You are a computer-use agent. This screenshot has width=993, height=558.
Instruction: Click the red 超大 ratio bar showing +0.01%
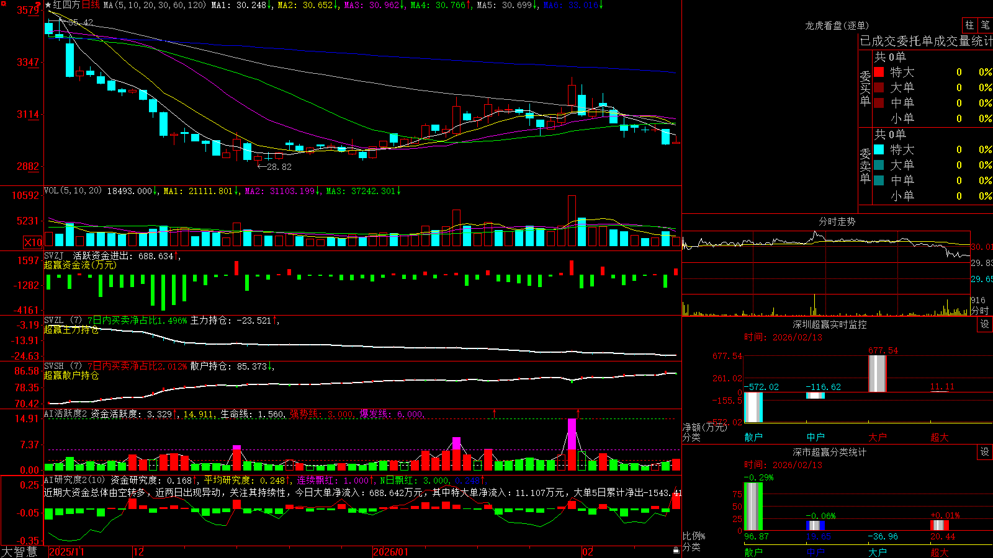coord(940,525)
